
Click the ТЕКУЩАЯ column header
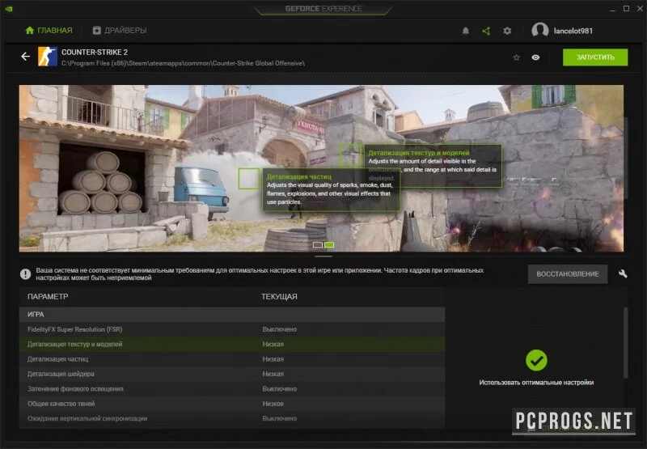(279, 297)
